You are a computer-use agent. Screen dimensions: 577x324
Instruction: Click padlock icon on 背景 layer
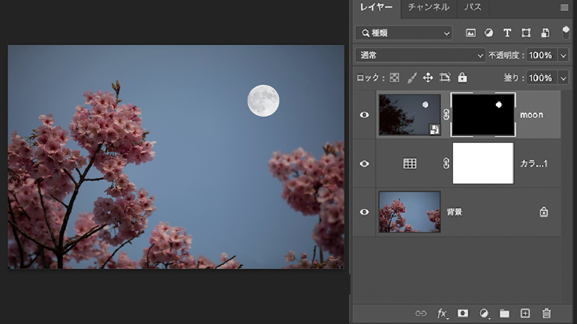(543, 212)
